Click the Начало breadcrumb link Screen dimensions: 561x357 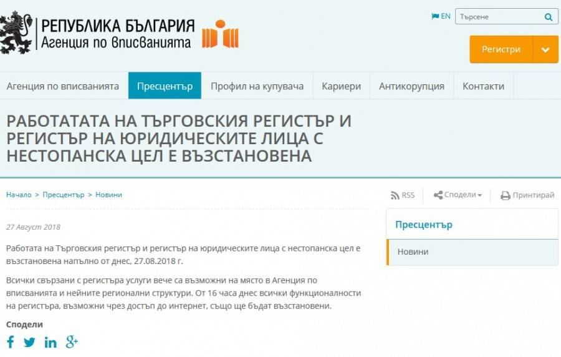[x=19, y=195]
